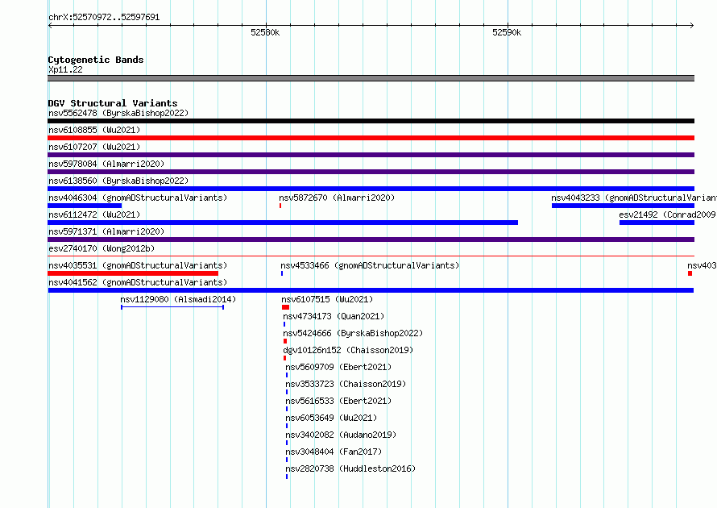The height and width of the screenshot is (508, 717).
Task: Click the red nsv6108855 variant bar
Action: click(371, 138)
